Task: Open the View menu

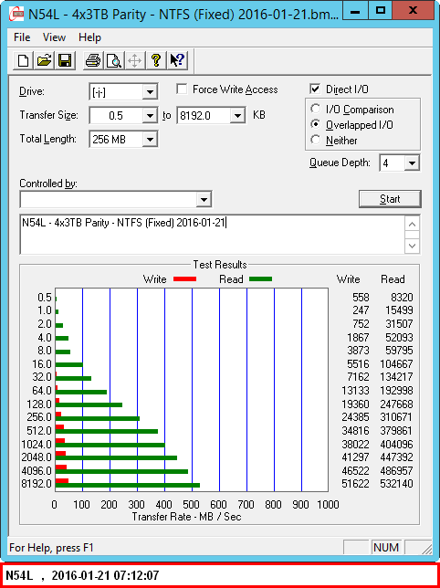Action: pos(55,37)
